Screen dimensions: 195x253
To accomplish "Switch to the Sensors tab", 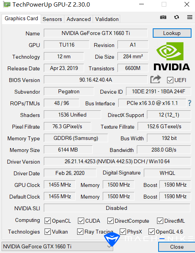I will (x=52, y=19).
